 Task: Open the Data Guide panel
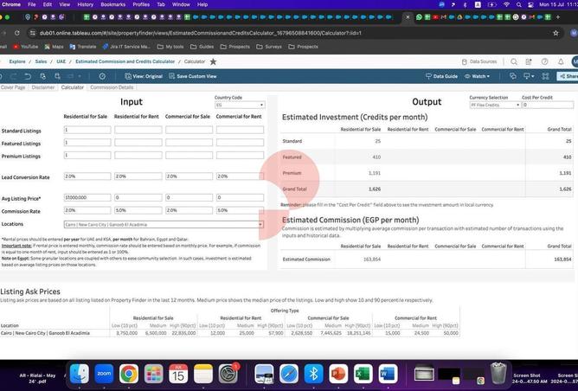click(441, 76)
